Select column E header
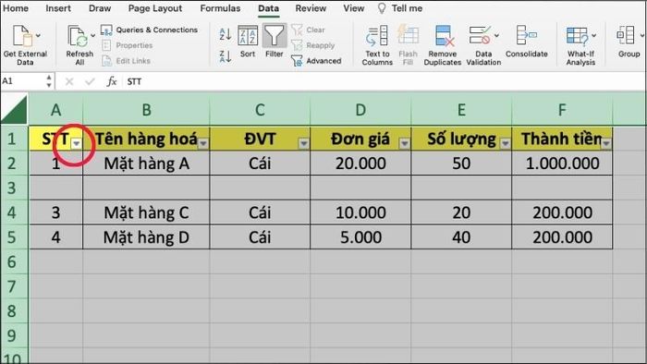Viewport: 647px width, 364px height. click(x=461, y=110)
